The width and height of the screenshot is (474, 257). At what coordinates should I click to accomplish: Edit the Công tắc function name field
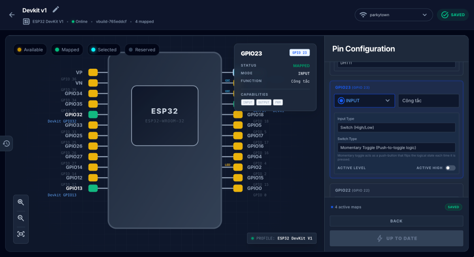(429, 100)
